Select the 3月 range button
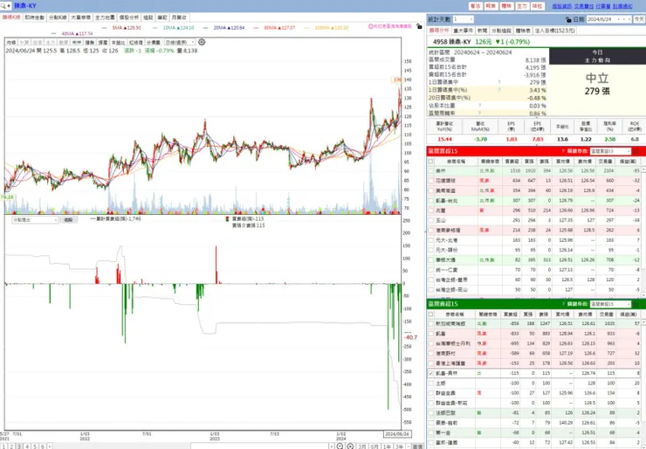This screenshot has width=646, height=449. tap(362, 446)
